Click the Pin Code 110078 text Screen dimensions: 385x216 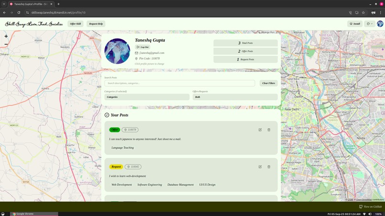[150, 58]
